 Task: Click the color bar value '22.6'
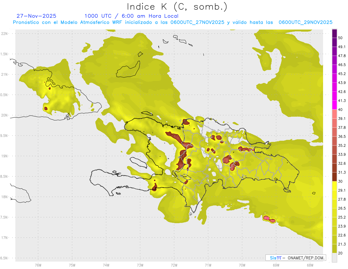pyautogui.click(x=342, y=235)
